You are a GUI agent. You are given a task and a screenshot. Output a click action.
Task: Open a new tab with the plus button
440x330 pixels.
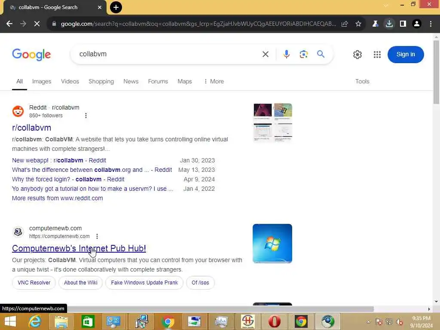click(x=116, y=7)
